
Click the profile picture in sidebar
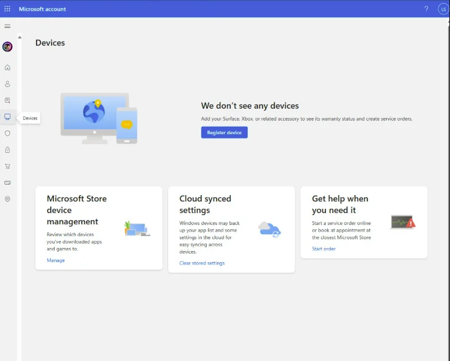[x=7, y=47]
